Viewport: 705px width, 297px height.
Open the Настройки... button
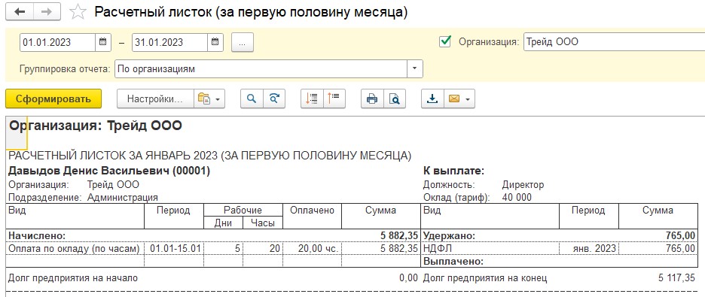click(155, 98)
